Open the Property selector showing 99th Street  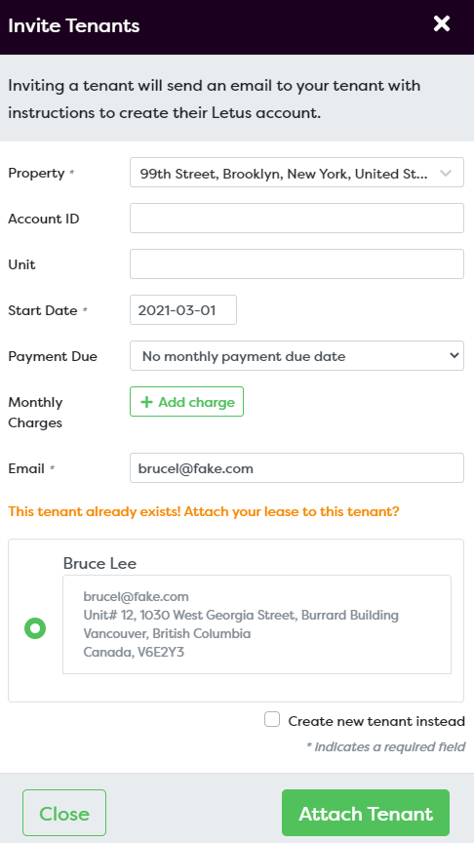[296, 173]
